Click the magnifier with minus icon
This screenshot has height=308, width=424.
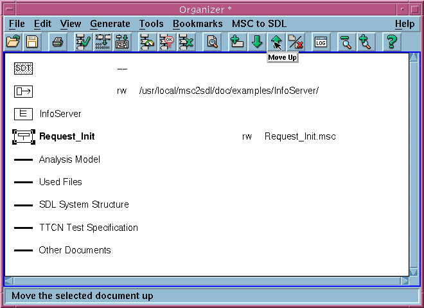point(346,42)
